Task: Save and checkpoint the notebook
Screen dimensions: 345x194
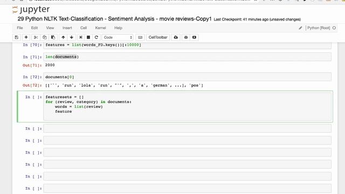Action: [17, 37]
